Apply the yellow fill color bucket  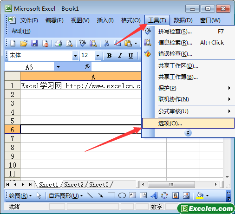tap(200, 195)
